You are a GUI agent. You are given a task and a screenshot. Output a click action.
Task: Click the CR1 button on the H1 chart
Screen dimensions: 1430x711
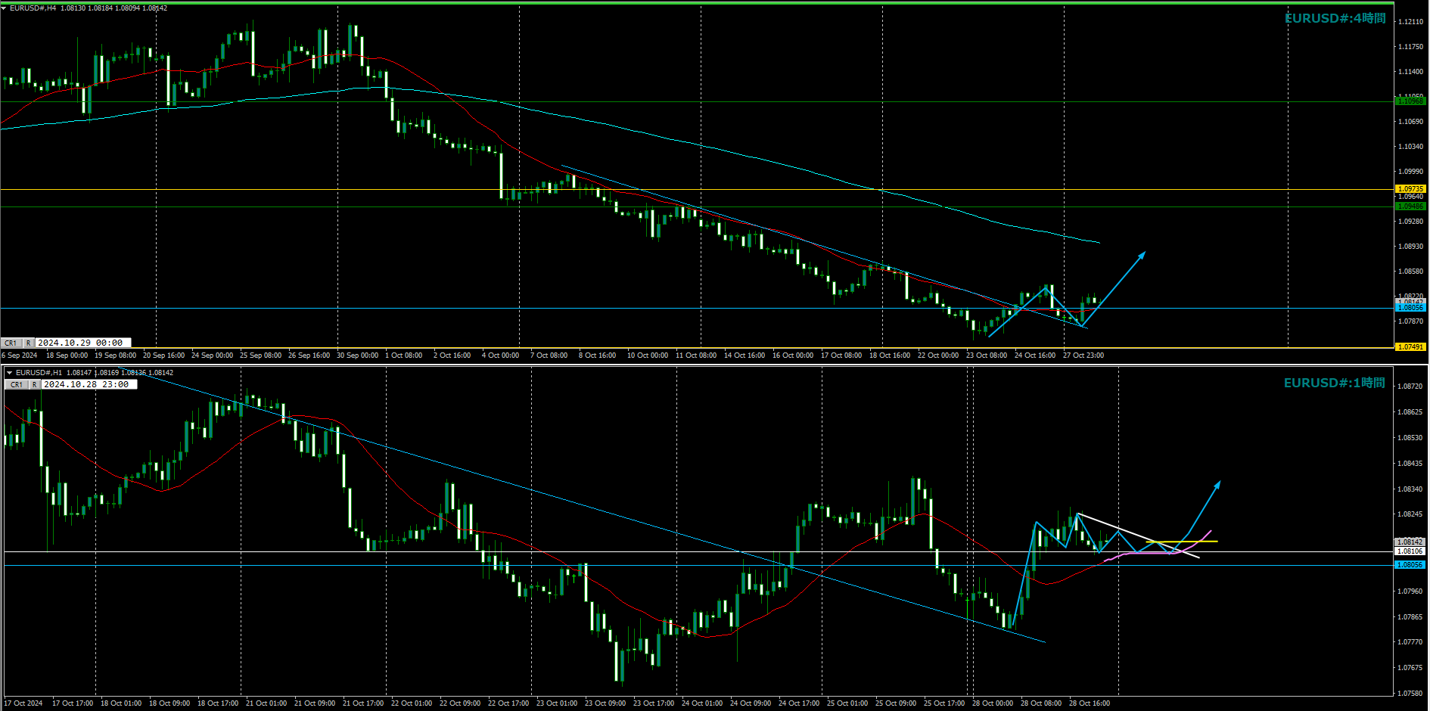[17, 384]
